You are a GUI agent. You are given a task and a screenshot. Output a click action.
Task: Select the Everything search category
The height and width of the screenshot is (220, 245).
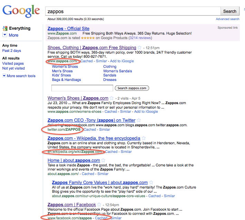click(x=20, y=28)
